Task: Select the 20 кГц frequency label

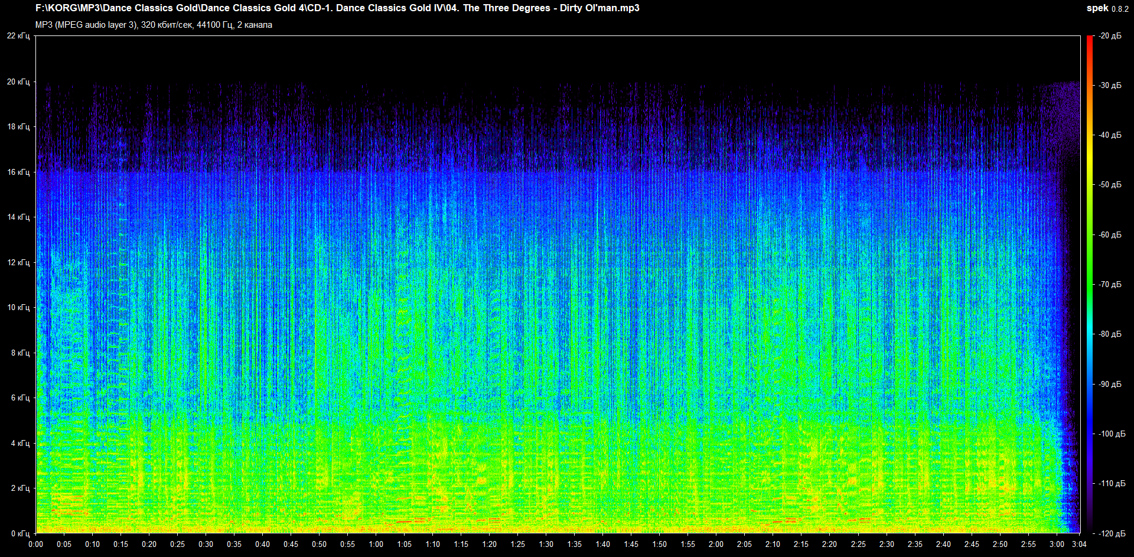Action: [x=18, y=82]
